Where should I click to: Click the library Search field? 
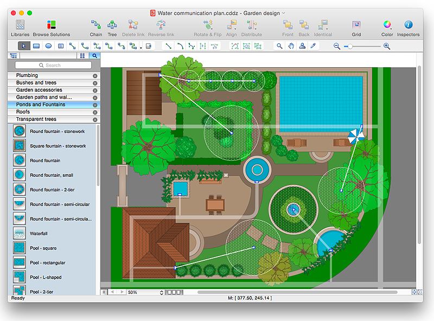click(53, 65)
